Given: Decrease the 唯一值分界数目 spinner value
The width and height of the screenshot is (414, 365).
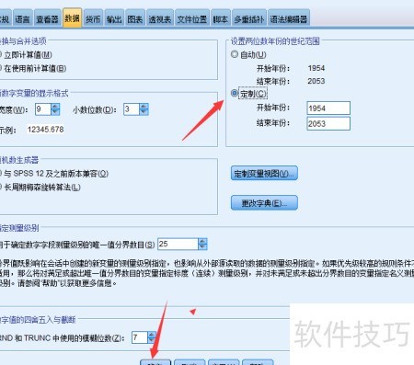Looking at the screenshot, I should click(202, 247).
